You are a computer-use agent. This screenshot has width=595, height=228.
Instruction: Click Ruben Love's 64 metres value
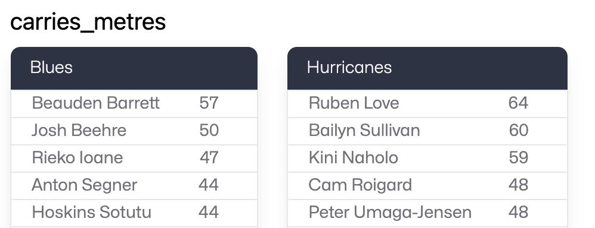(518, 103)
